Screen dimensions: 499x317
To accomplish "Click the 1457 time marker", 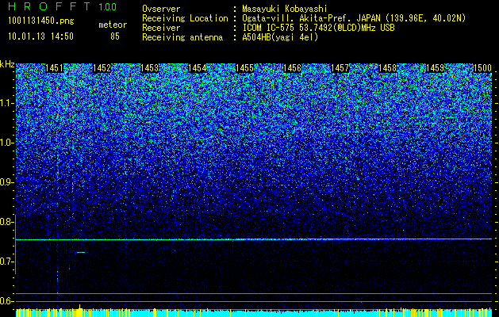I will click(x=340, y=68).
